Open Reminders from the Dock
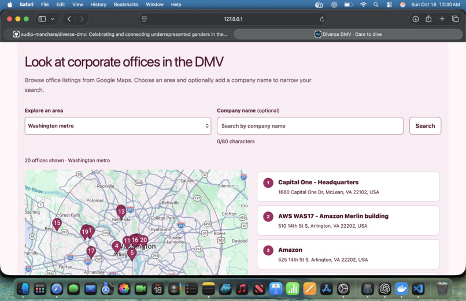 point(191,288)
